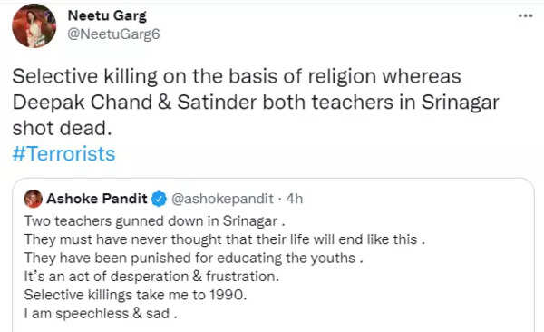Click 'Selective killings take me to 1990' line
This screenshot has height=332, width=544.
click(135, 295)
